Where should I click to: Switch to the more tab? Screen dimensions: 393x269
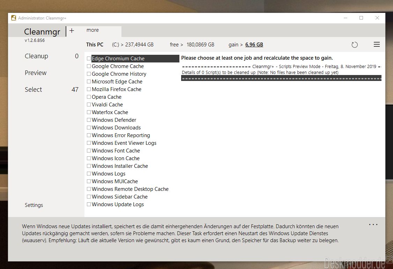92,30
